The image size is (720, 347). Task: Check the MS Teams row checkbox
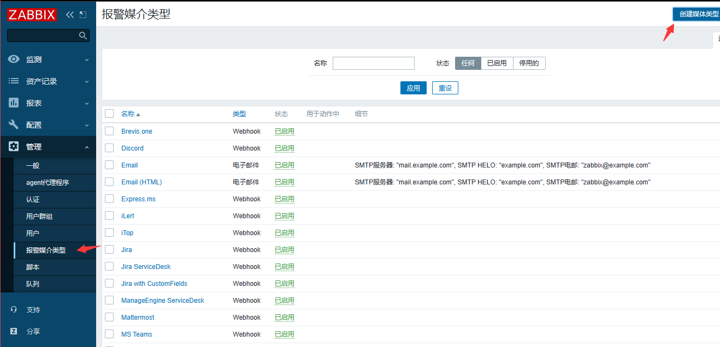tap(109, 334)
